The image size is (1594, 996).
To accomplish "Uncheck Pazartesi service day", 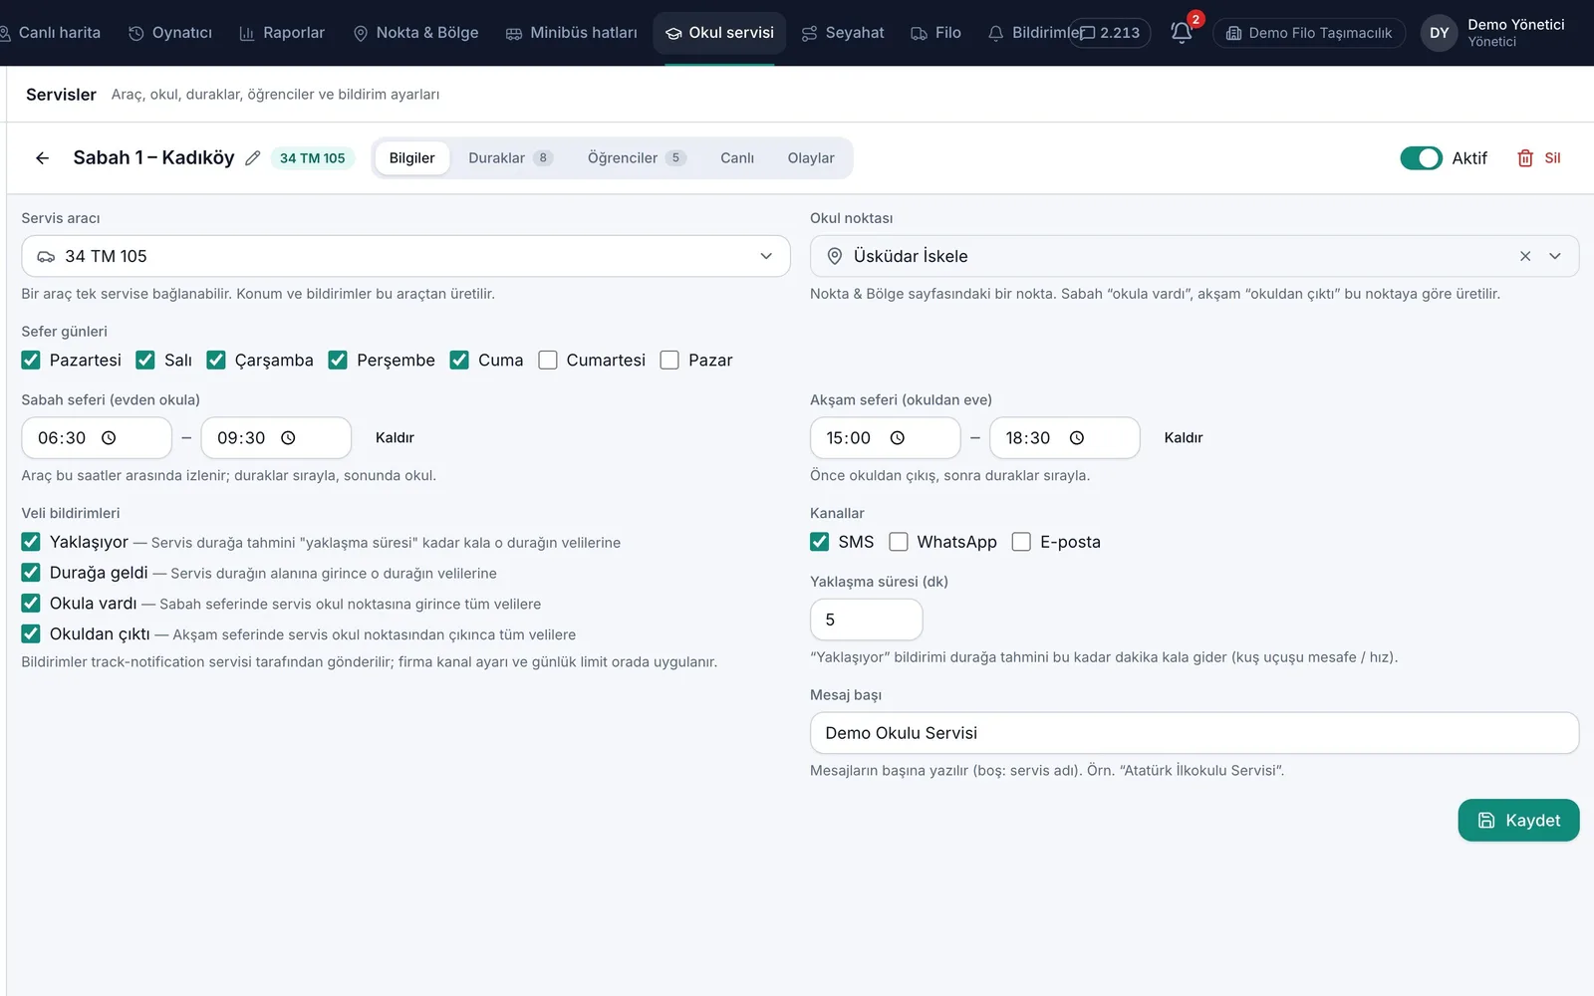I will 31,361.
